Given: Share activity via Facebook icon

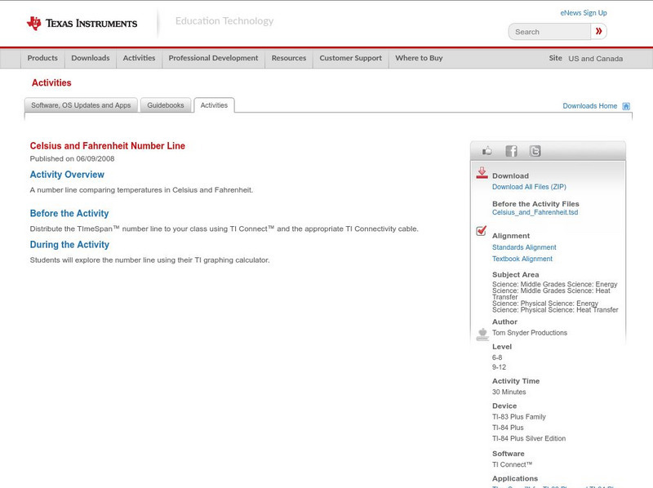Looking at the screenshot, I should [x=511, y=151].
